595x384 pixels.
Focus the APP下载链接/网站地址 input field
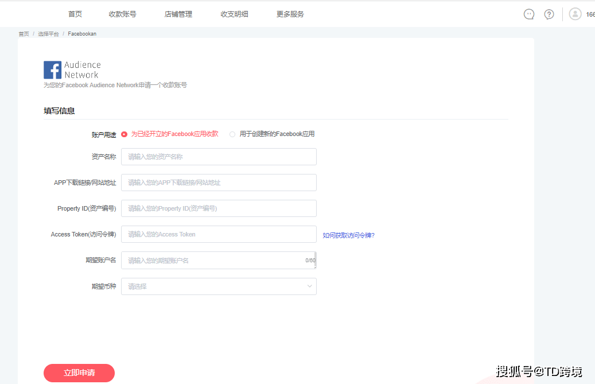tap(219, 183)
